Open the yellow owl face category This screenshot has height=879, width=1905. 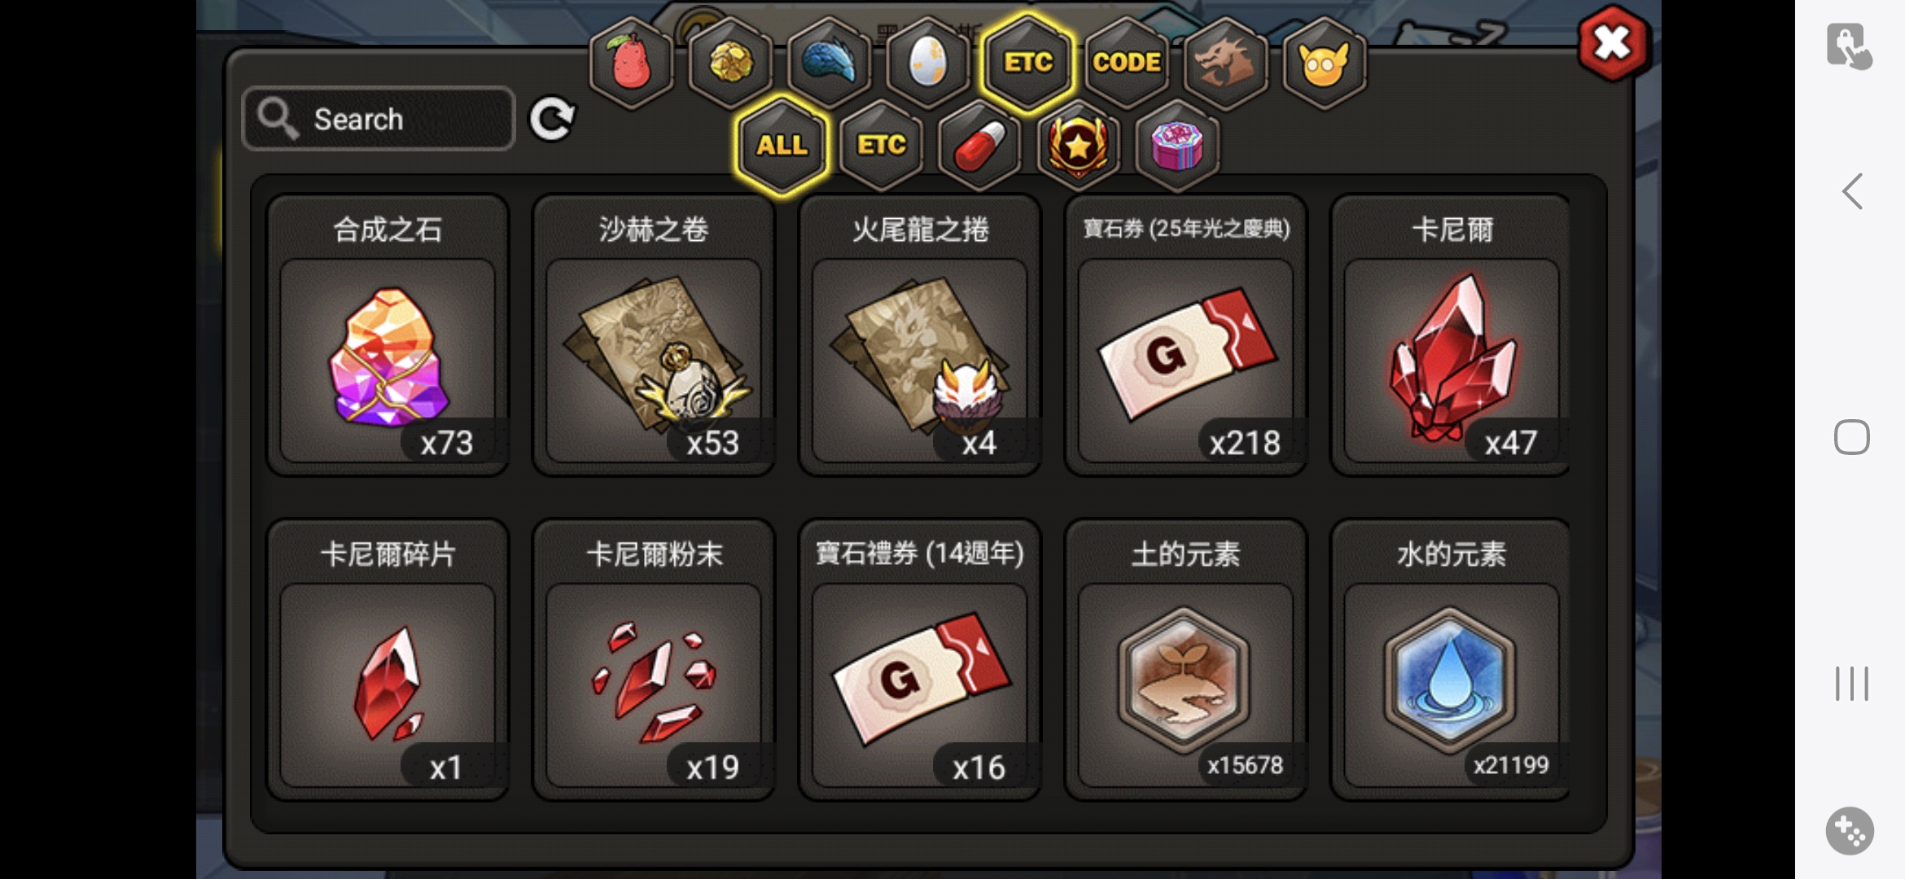[x=1324, y=63]
